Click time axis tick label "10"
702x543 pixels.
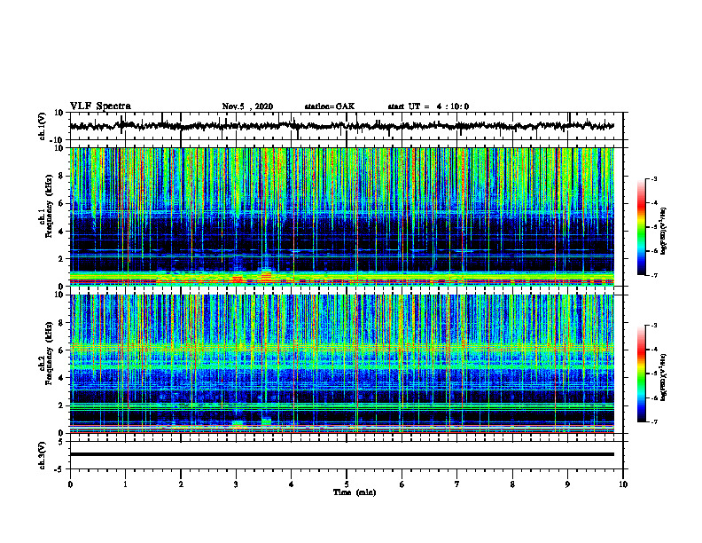pyautogui.click(x=623, y=484)
